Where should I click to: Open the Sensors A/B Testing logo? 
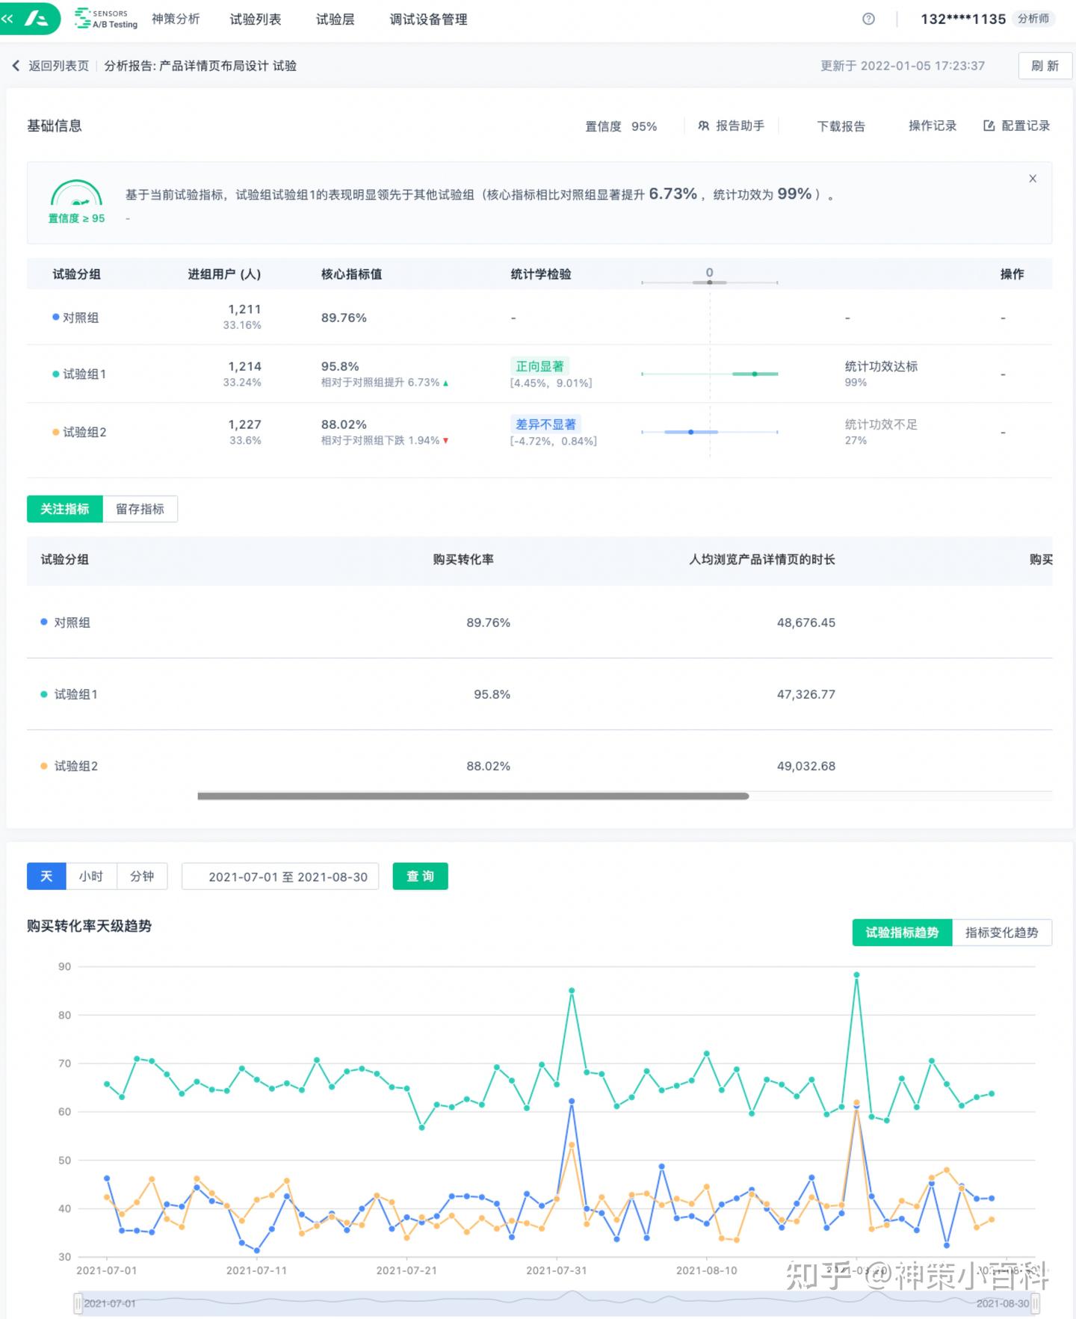tap(106, 19)
